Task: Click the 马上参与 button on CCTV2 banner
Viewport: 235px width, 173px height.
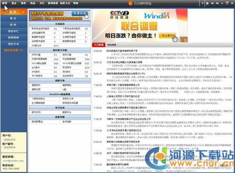Action: pos(167,36)
